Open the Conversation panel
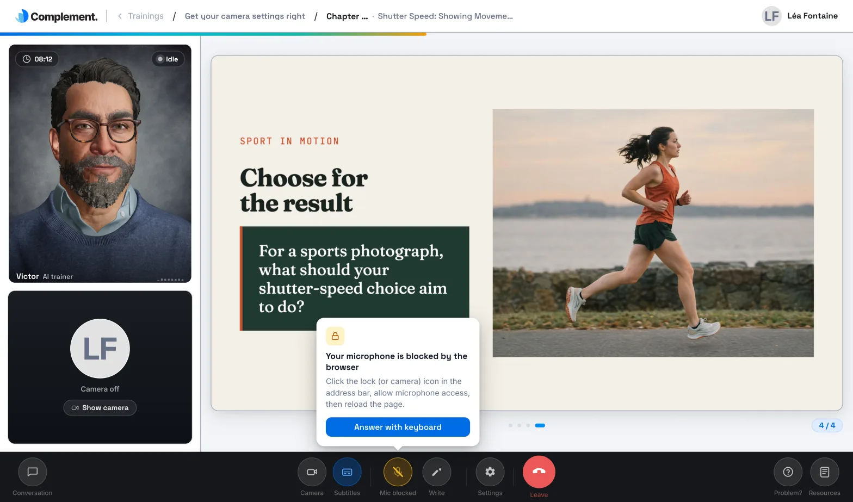This screenshot has width=853, height=502. tap(33, 472)
